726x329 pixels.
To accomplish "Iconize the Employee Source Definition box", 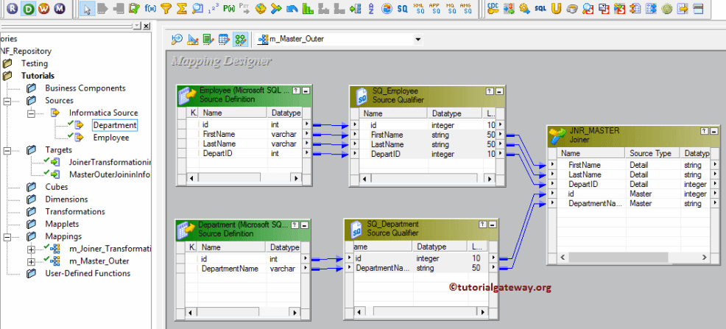I will tap(306, 91).
